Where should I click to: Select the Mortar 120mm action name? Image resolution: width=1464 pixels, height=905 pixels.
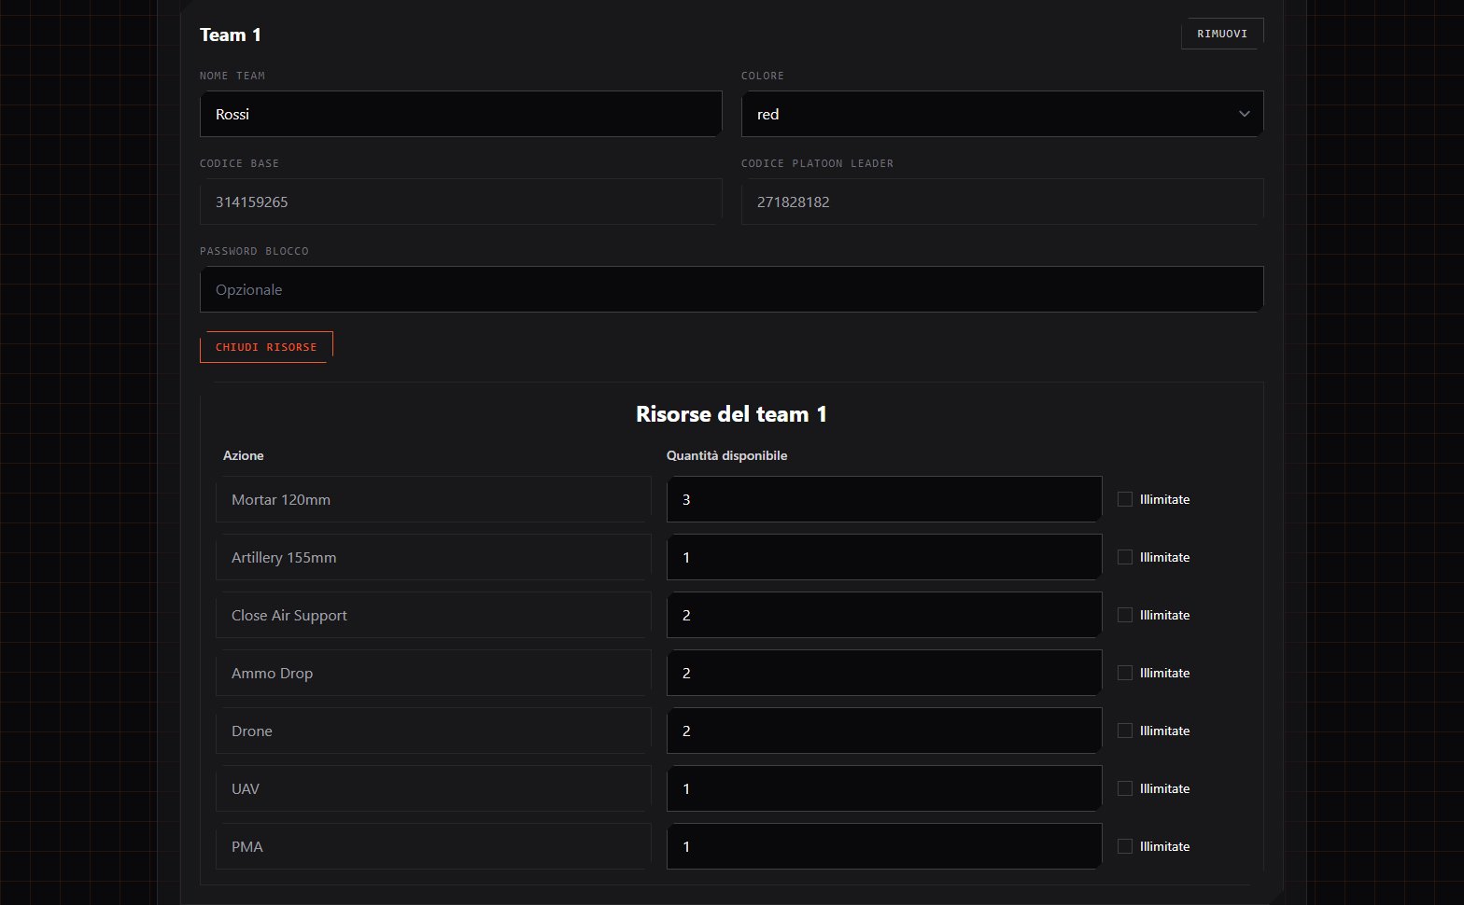click(x=433, y=499)
